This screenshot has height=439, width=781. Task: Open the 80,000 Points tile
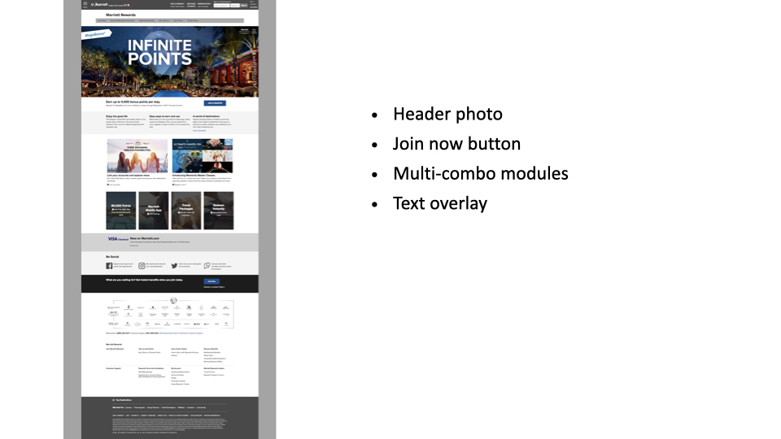coord(121,211)
